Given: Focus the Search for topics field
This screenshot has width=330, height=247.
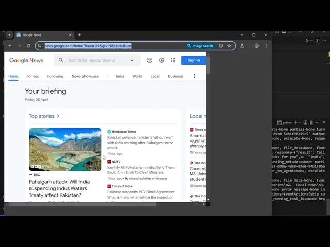Looking at the screenshot, I should (x=92, y=60).
